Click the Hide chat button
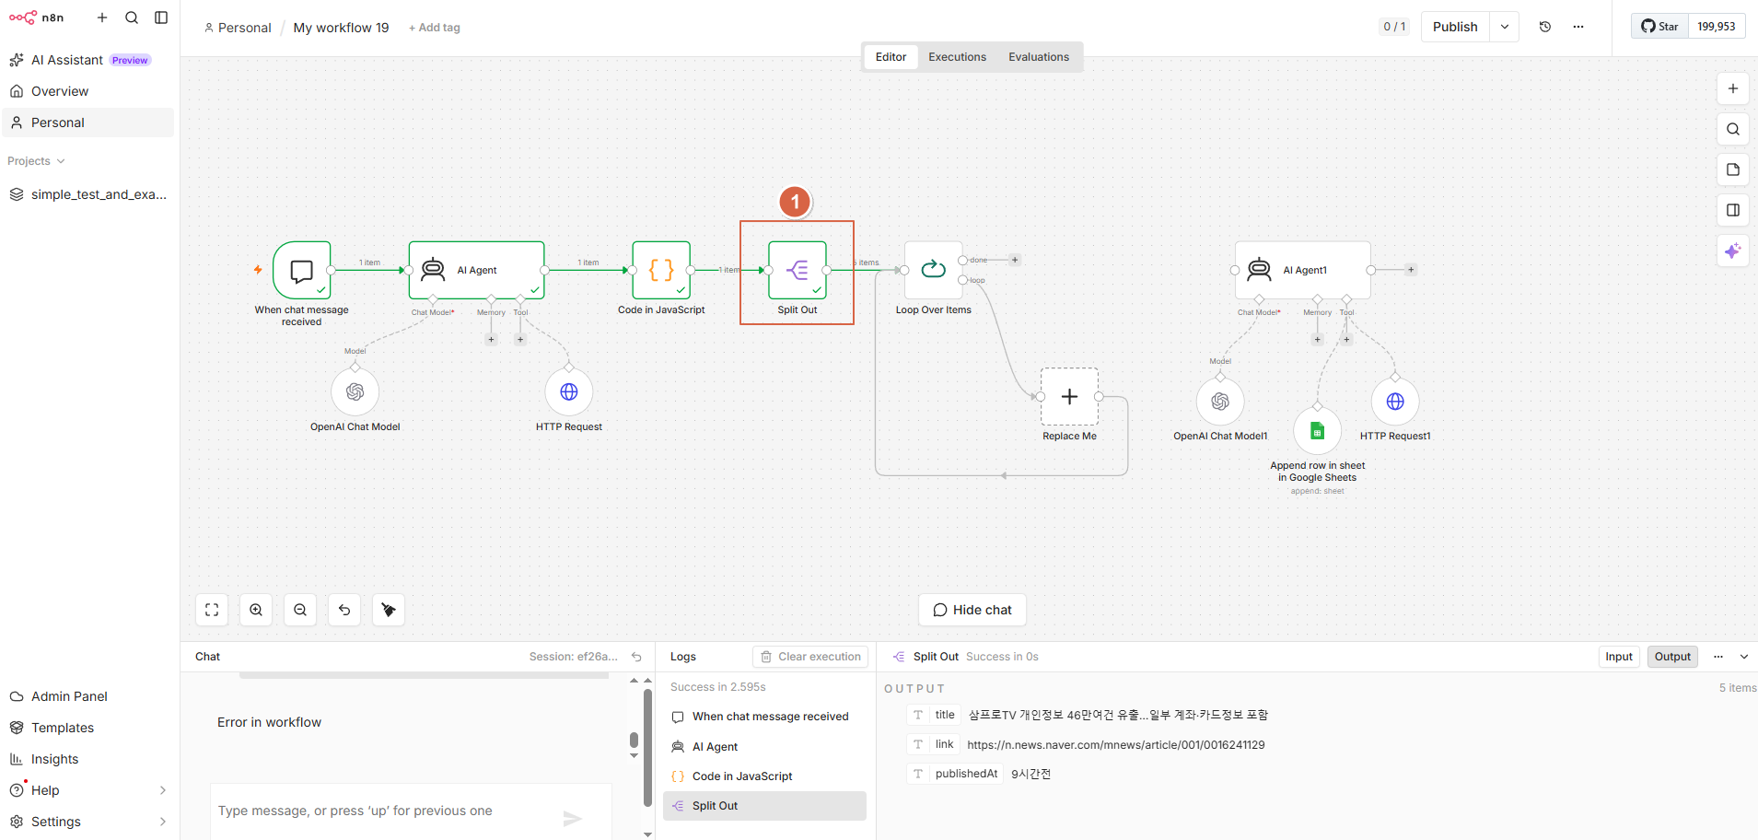This screenshot has height=840, width=1758. 972,610
